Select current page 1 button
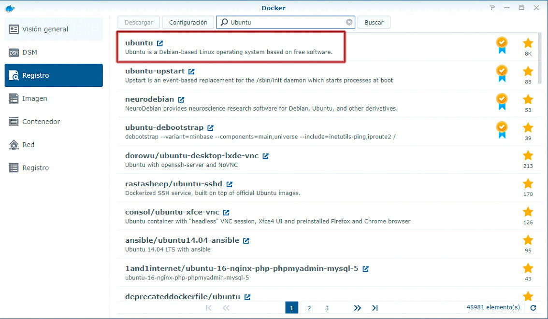Image resolution: width=548 pixels, height=319 pixels. [x=292, y=308]
